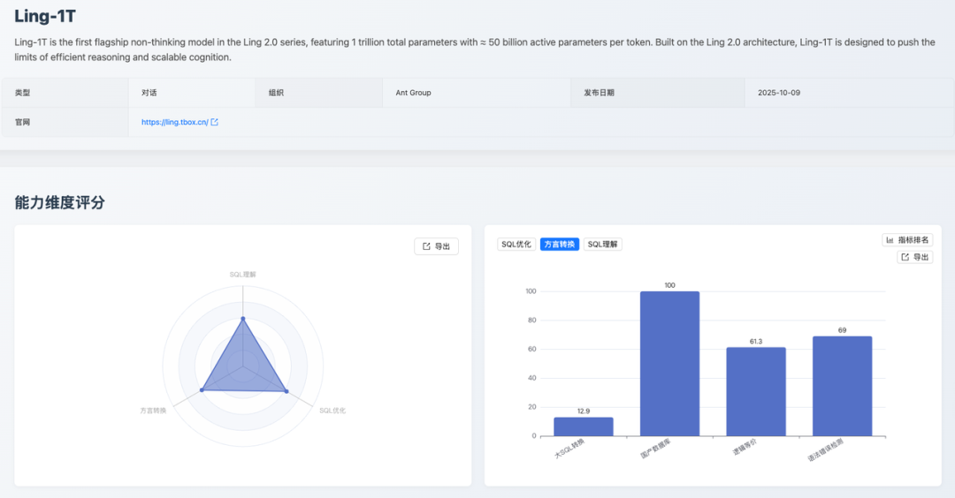Export the radar chart with 导出

[436, 246]
